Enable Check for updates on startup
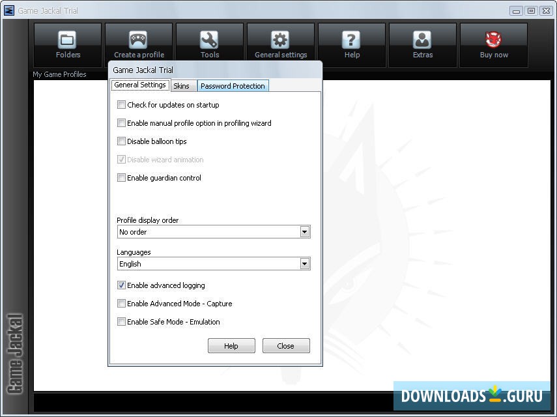 (x=121, y=105)
